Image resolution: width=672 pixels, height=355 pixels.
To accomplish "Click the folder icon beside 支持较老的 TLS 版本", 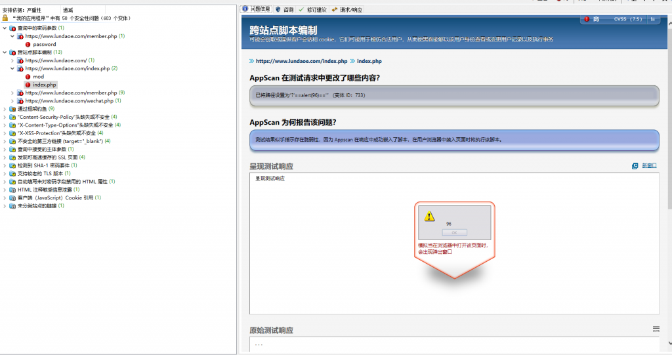I will pyautogui.click(x=12, y=174).
